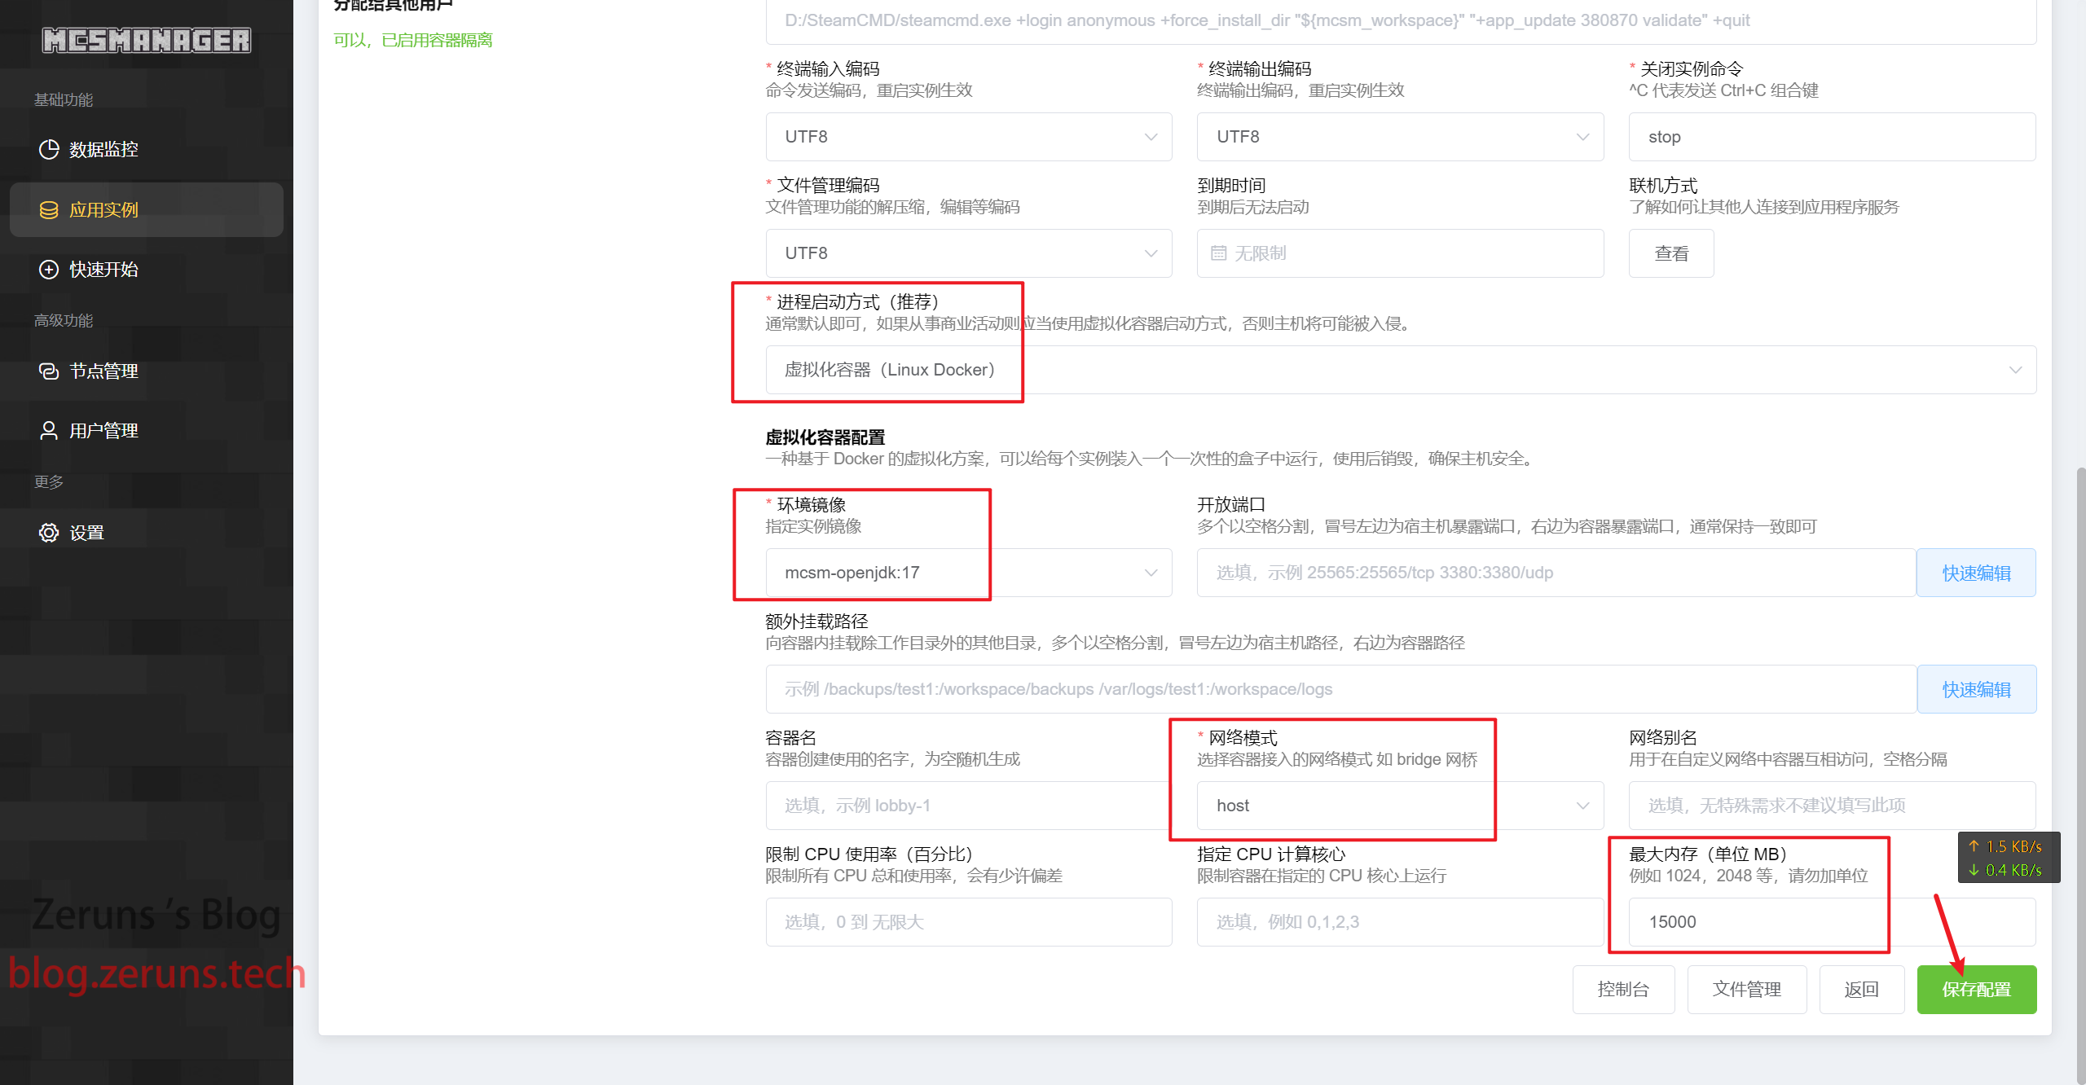Open the 数据监控 sidebar item
The width and height of the screenshot is (2086, 1085).
click(147, 150)
